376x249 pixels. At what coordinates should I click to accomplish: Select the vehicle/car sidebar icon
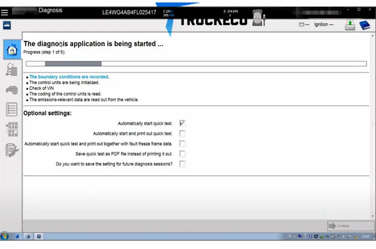[12, 90]
